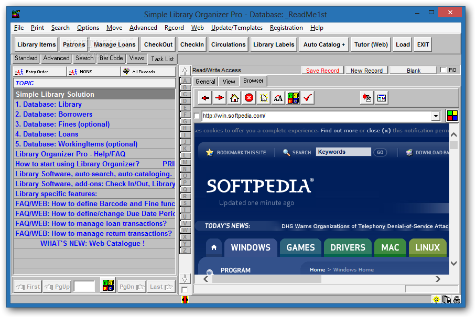The height and width of the screenshot is (318, 476).
Task: Click the browser vertical scroll down arrow
Action: click(x=453, y=263)
